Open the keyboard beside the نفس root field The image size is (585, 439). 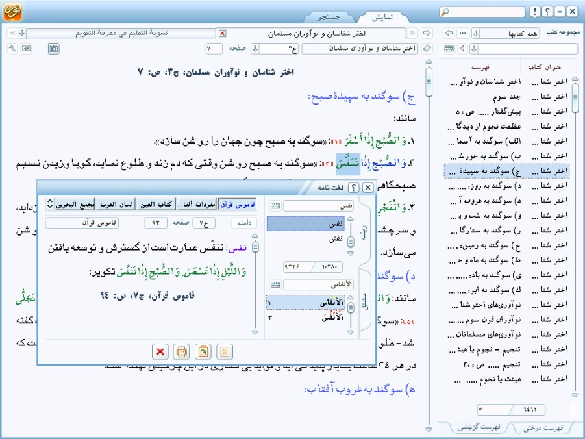(275, 206)
